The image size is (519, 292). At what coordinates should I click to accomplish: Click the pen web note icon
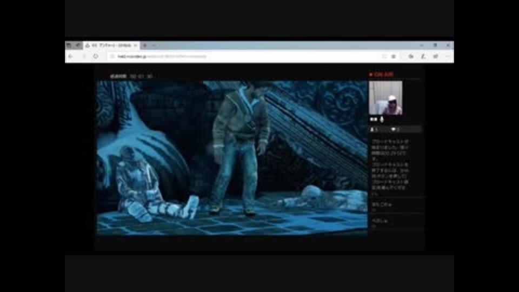pos(423,57)
